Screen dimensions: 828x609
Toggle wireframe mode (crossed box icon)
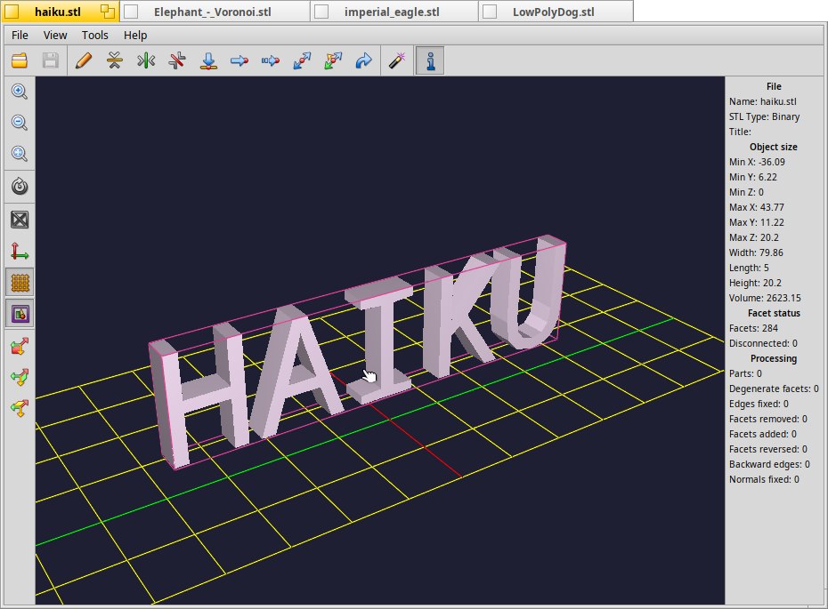coord(20,220)
